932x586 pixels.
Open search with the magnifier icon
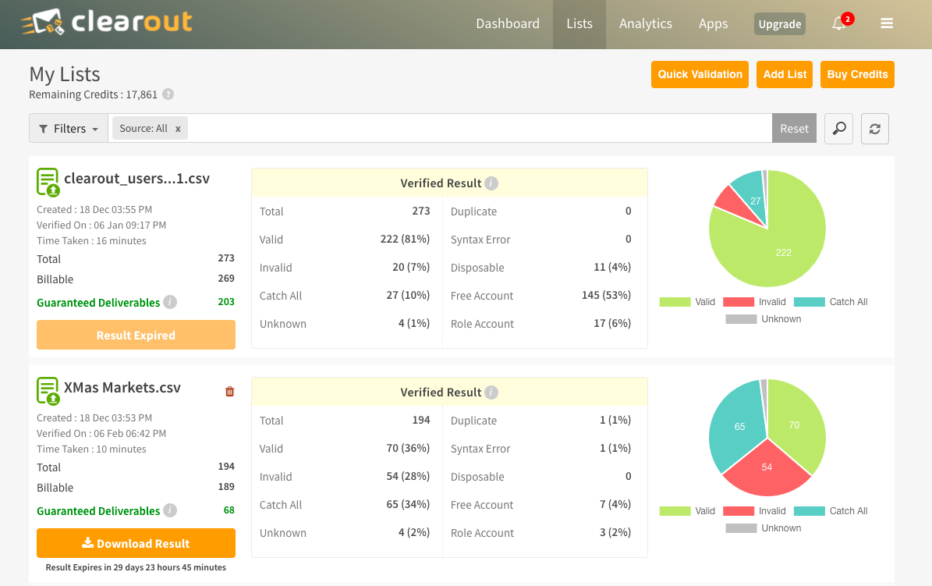[x=838, y=128]
